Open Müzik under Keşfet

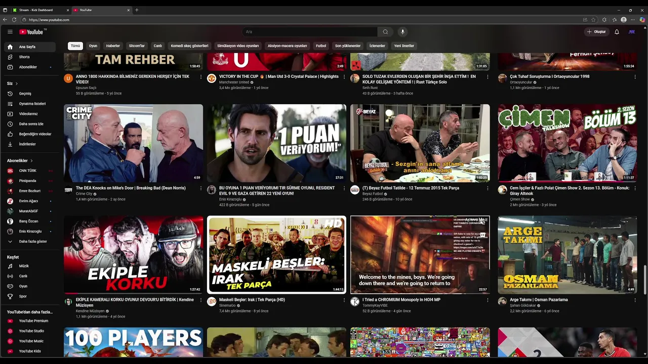click(x=30, y=266)
